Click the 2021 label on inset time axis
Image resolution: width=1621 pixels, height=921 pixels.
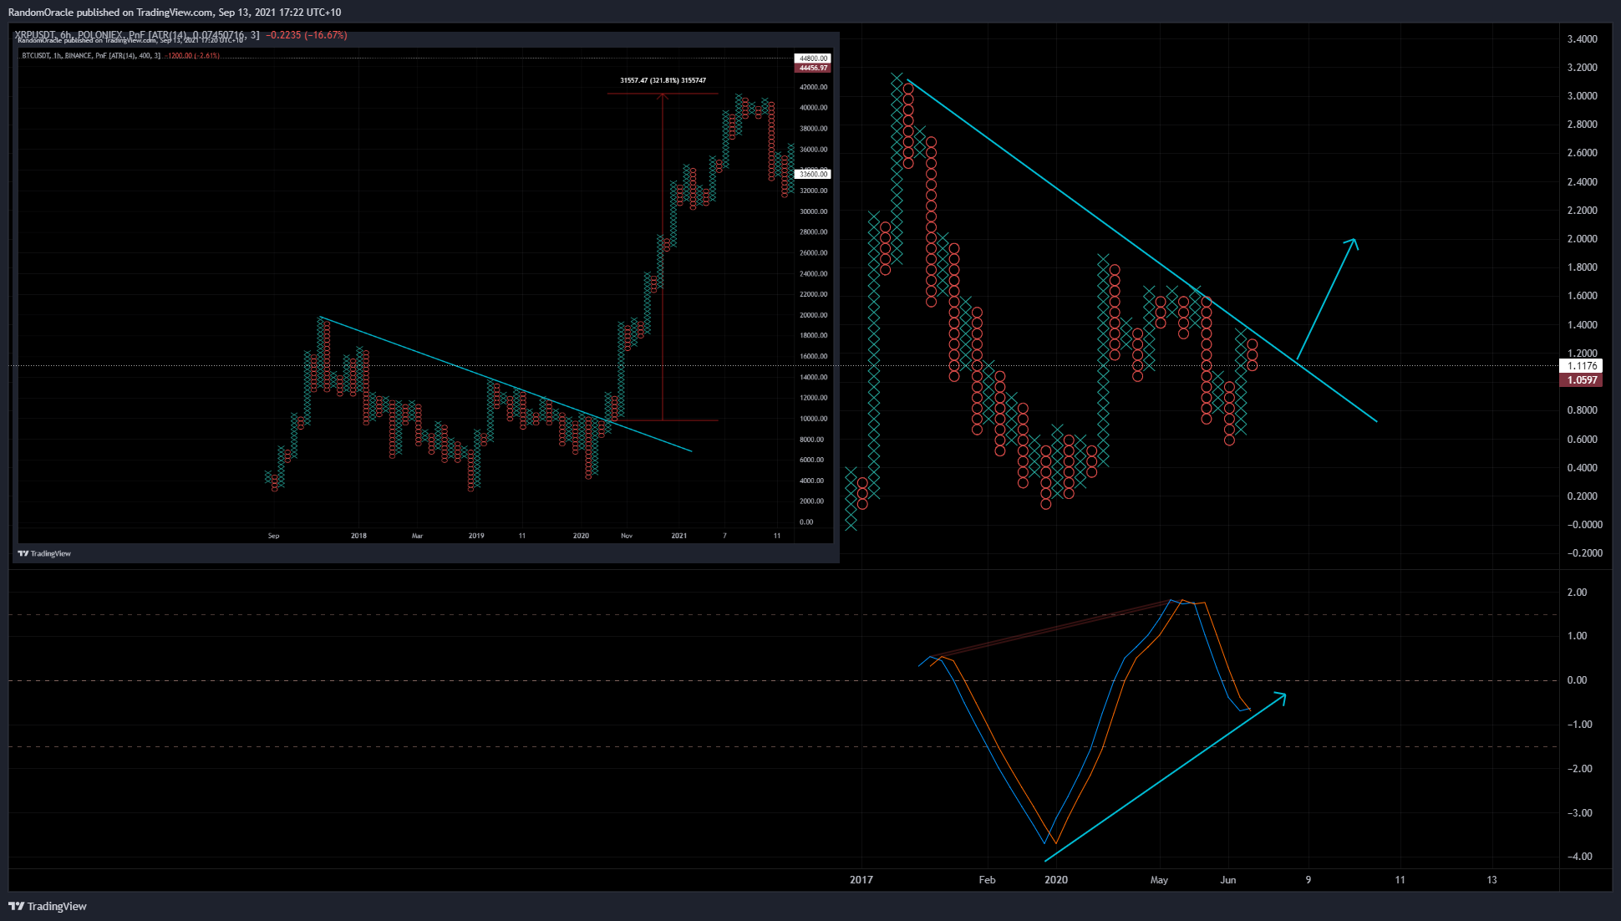[x=679, y=536]
